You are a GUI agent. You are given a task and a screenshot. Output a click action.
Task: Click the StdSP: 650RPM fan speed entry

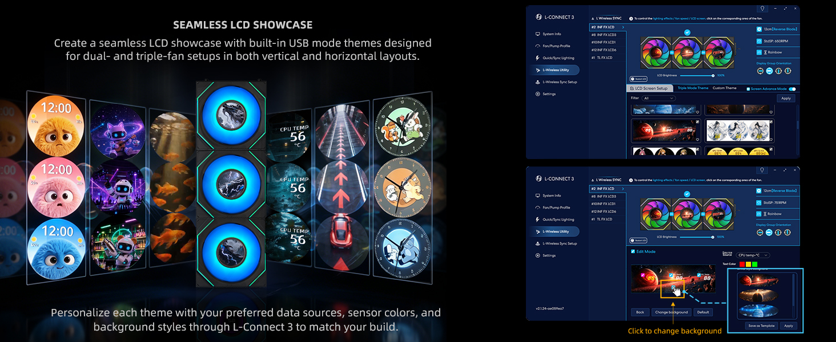[772, 40]
